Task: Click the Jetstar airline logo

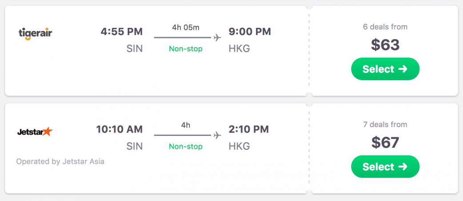Action: [35, 131]
